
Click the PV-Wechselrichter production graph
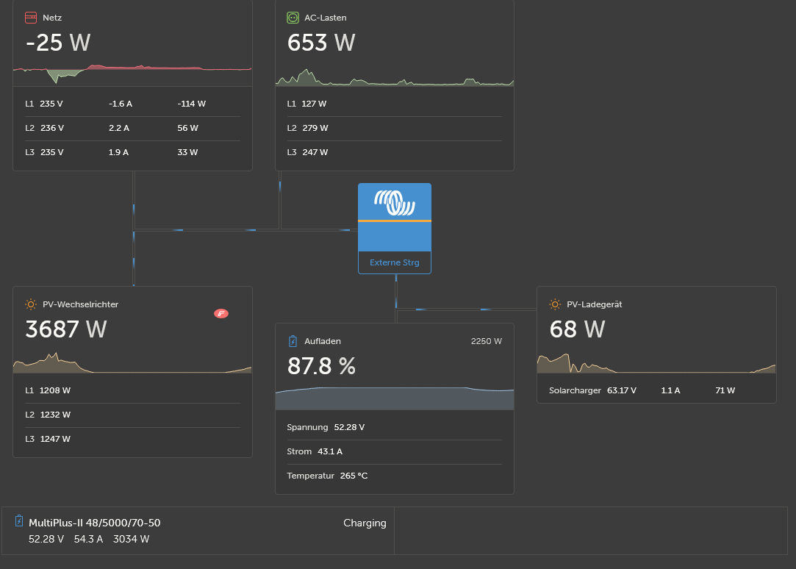(132, 364)
